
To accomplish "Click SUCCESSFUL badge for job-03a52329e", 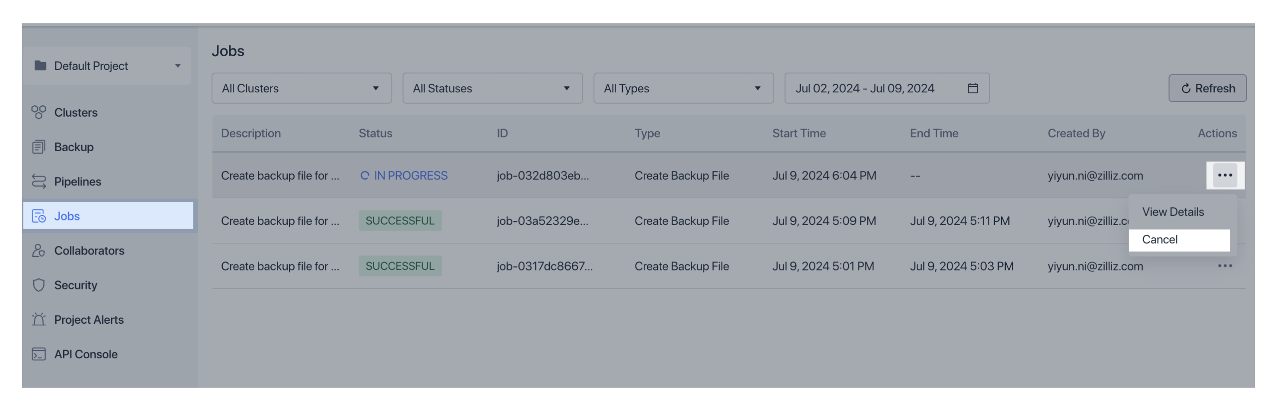I will pyautogui.click(x=400, y=221).
